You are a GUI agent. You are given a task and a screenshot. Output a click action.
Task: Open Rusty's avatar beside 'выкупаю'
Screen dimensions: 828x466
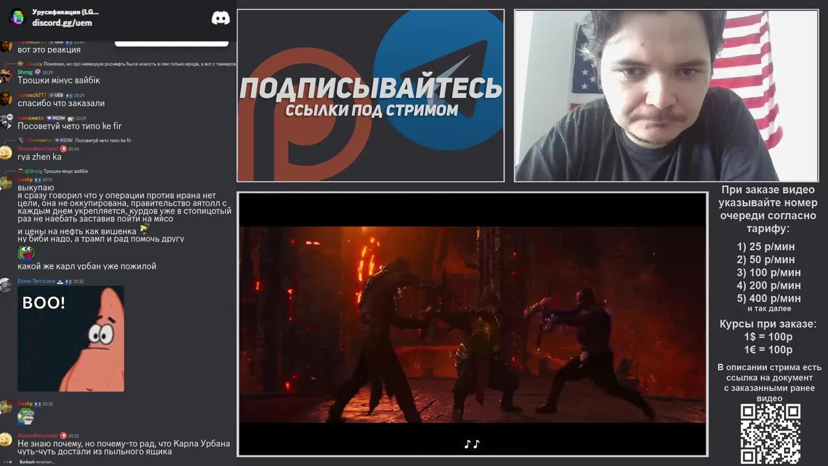click(x=6, y=183)
